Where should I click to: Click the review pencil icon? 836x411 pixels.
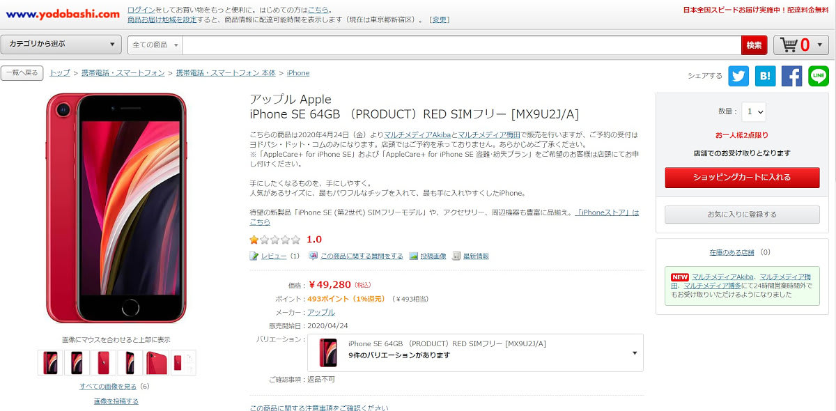click(x=254, y=256)
